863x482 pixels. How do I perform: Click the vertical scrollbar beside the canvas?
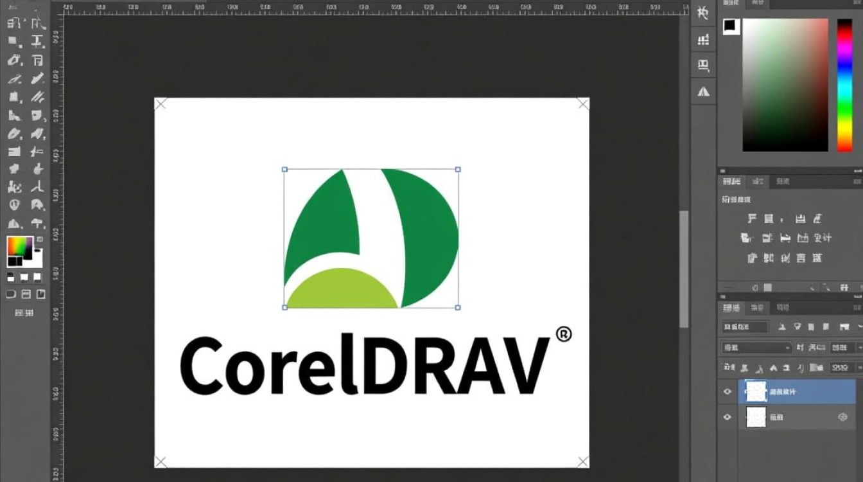(684, 268)
